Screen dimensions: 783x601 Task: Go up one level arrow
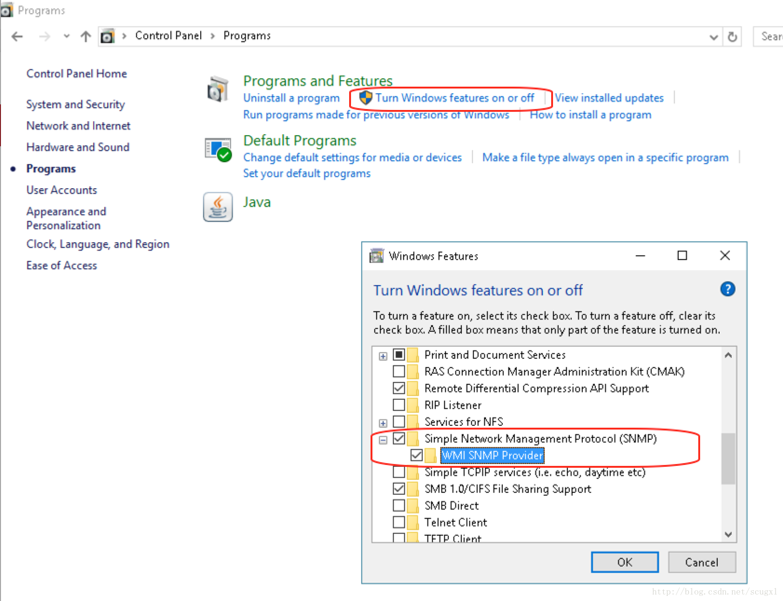[x=86, y=36]
